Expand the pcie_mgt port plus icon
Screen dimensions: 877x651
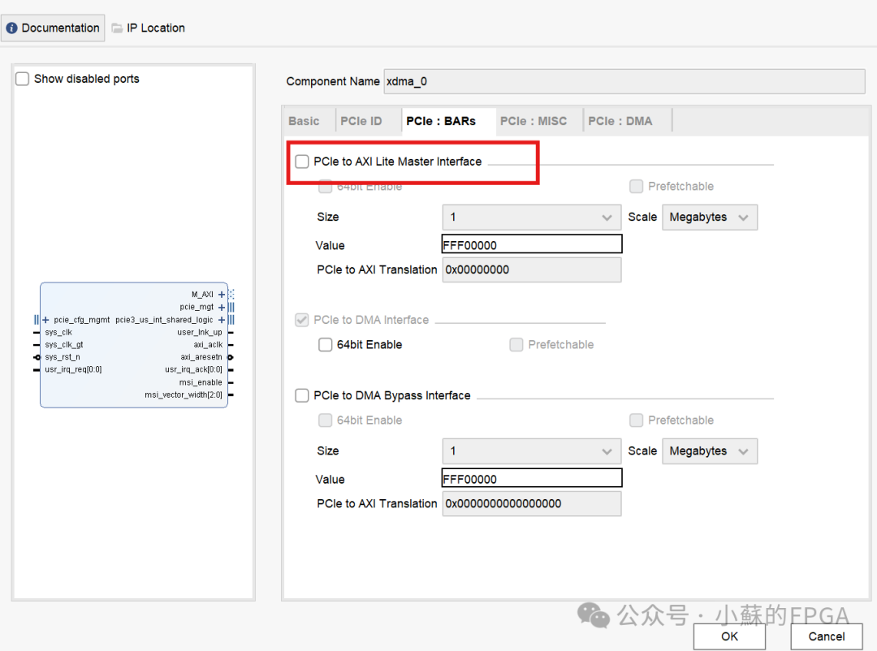(222, 307)
